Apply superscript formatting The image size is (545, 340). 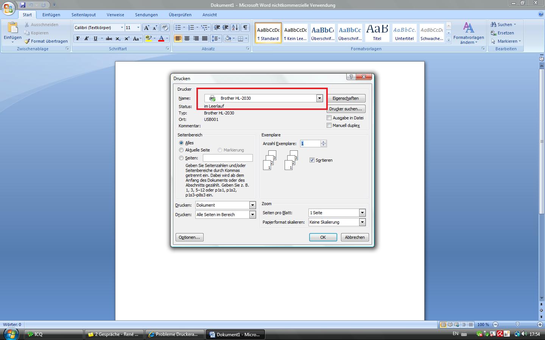(127, 39)
